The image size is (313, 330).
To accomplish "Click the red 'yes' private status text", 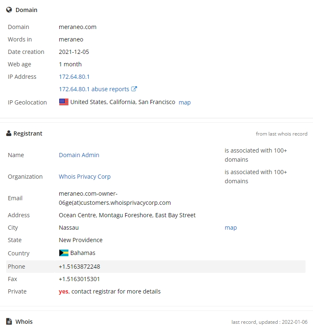I will tap(63, 291).
